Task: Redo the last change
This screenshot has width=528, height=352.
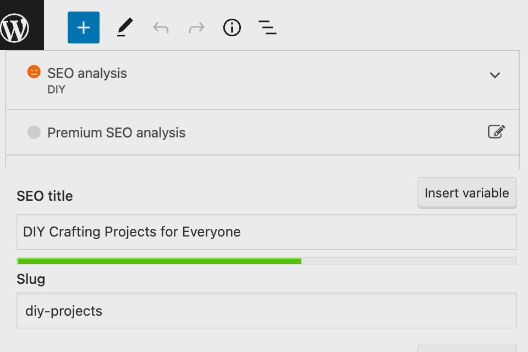Action: click(x=196, y=28)
